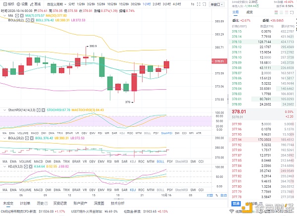297x216 pixels.
Task: Open 未成交 open orders tab
Action: point(8,203)
